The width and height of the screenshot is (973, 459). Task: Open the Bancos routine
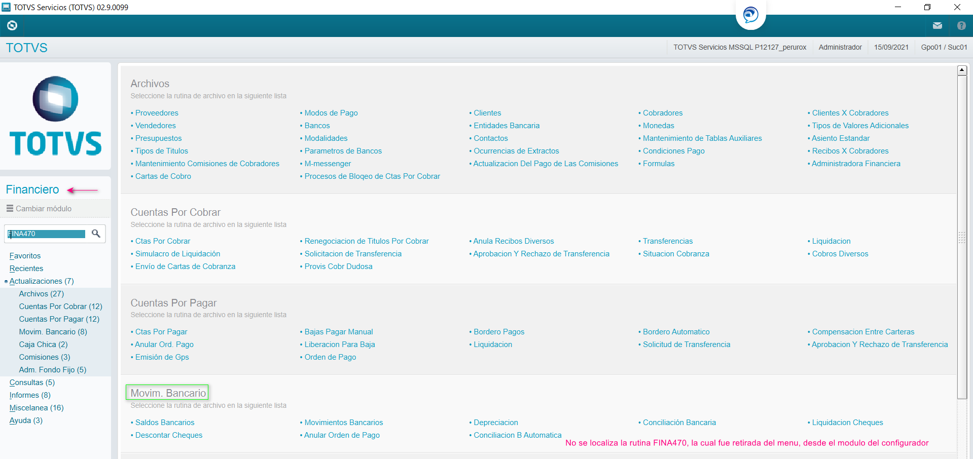point(317,126)
